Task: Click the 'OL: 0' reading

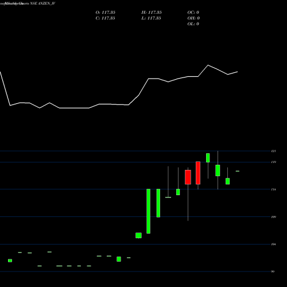Action: click(x=193, y=24)
